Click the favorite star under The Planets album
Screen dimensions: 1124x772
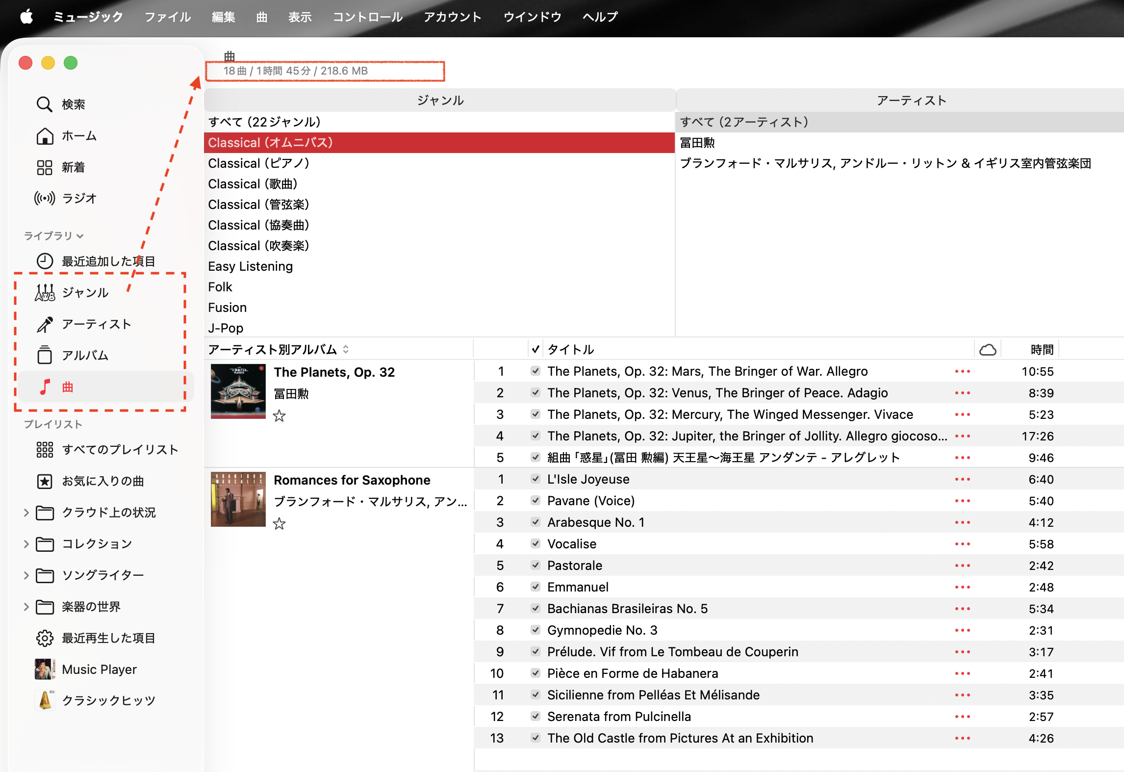[279, 416]
